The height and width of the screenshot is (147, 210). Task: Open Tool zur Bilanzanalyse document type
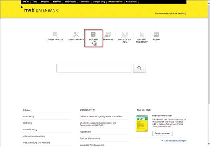[90, 138]
